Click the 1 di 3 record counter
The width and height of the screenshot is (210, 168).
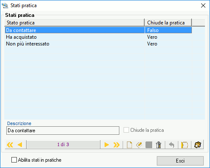pos(63,144)
